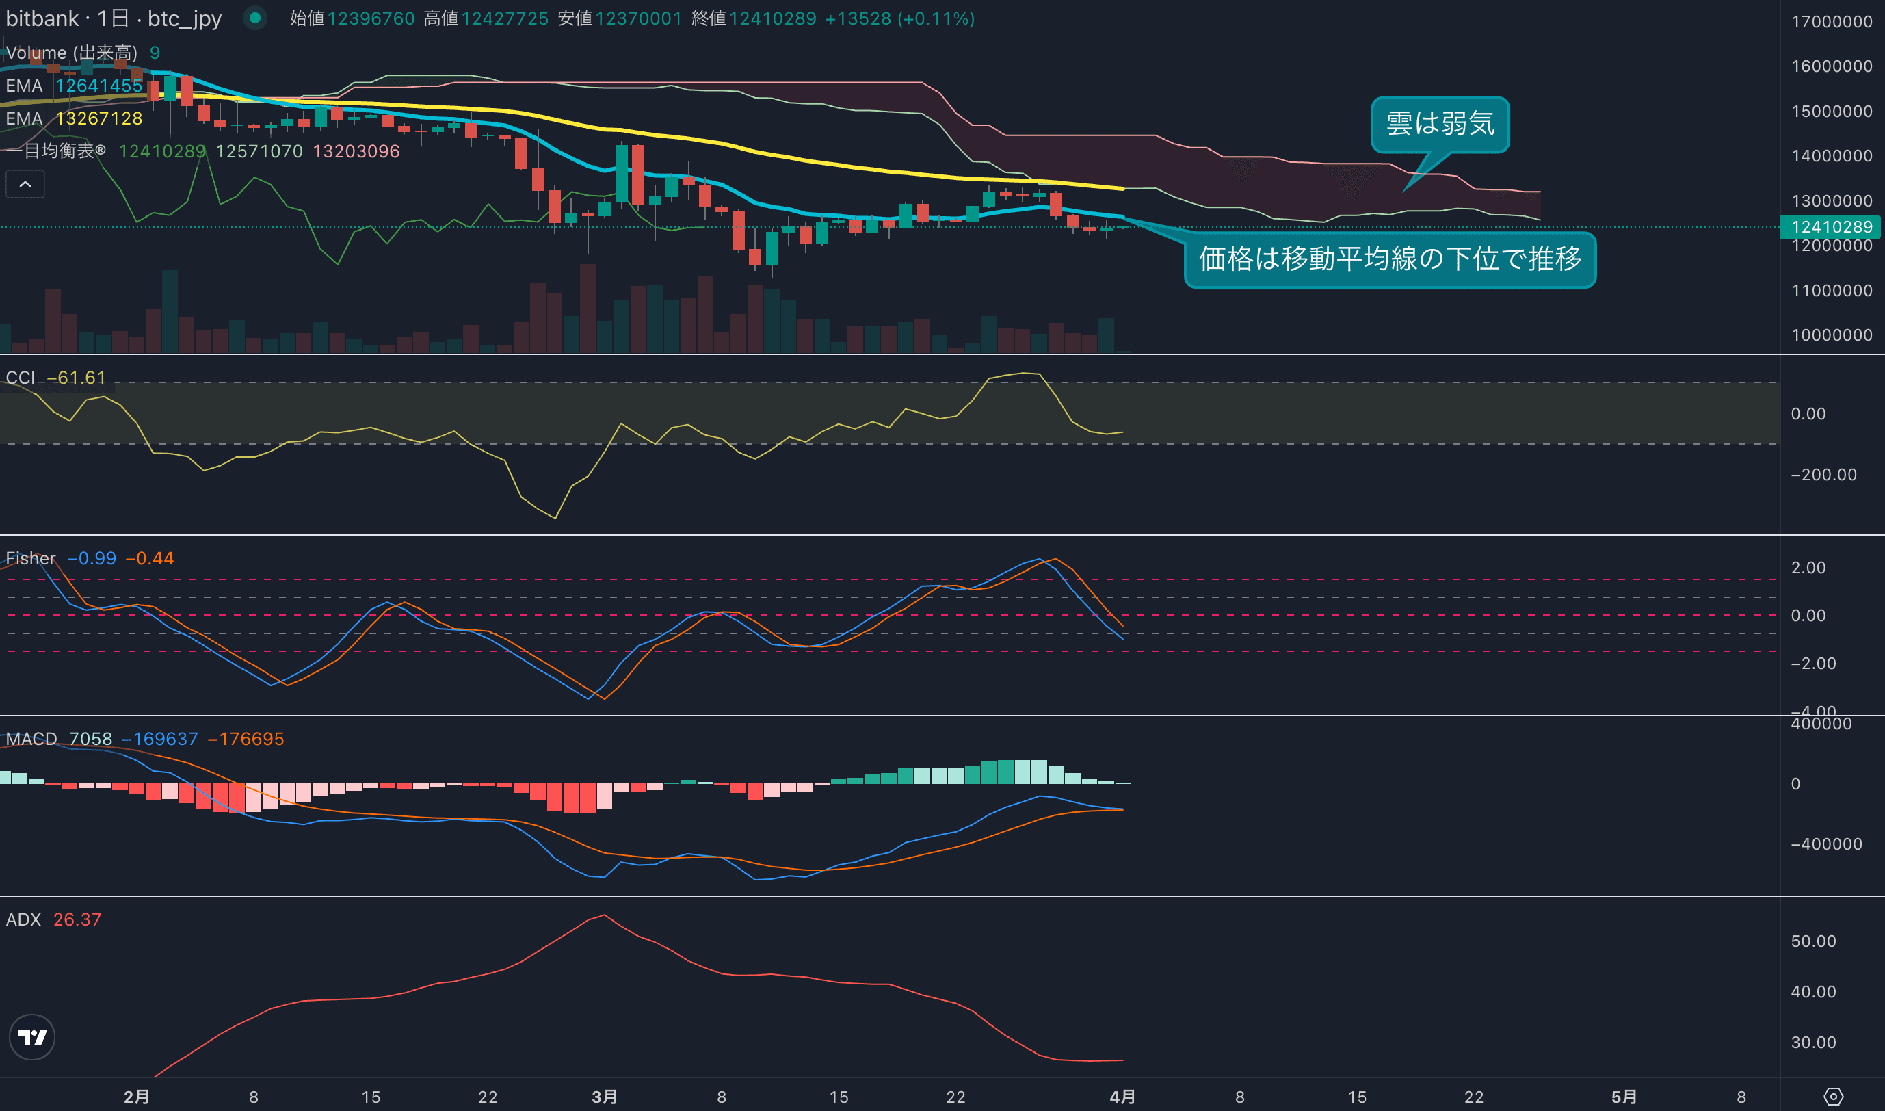Select the bitbank btc_jpy symbol title
Image resolution: width=1885 pixels, height=1111 pixels.
pyautogui.click(x=114, y=18)
